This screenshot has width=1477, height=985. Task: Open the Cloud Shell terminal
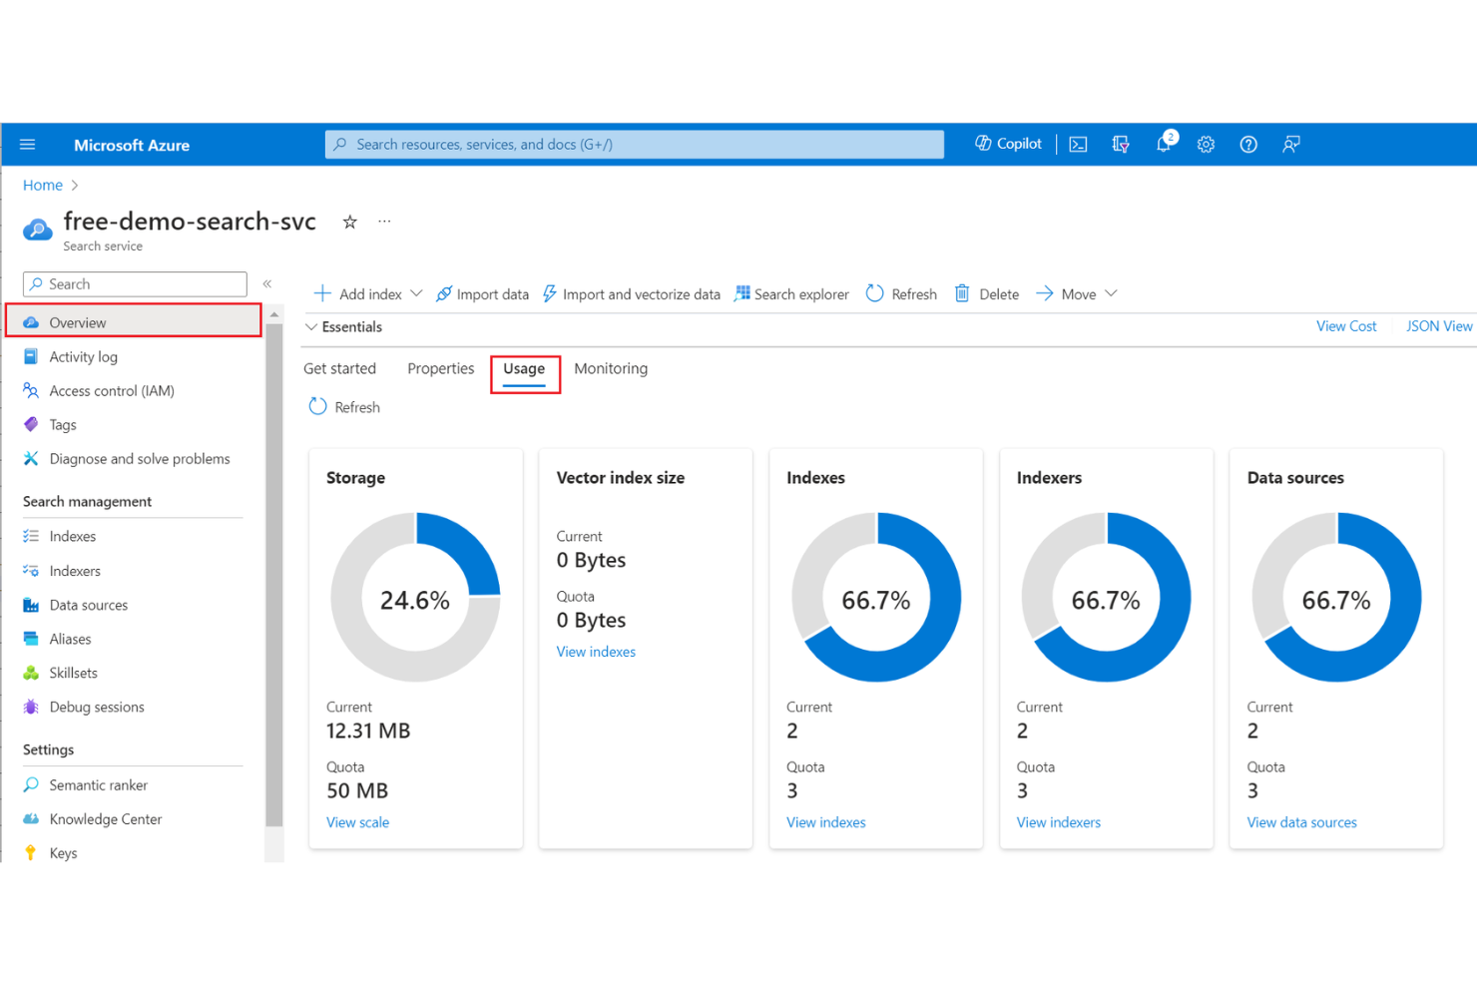(1077, 144)
